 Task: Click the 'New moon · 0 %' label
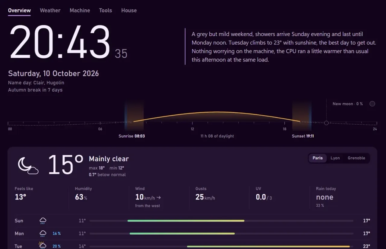(x=348, y=104)
